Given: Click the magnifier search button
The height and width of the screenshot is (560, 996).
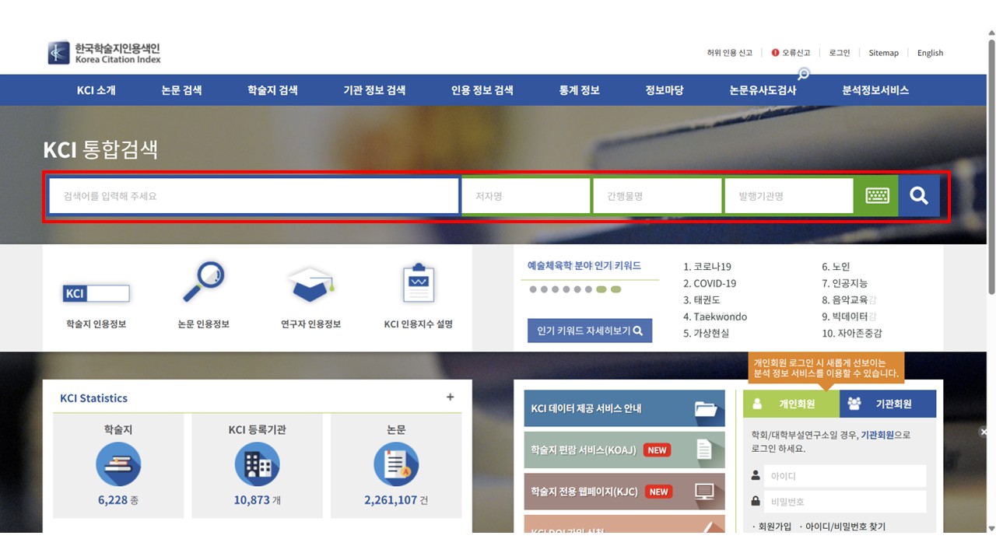Looking at the screenshot, I should (918, 196).
